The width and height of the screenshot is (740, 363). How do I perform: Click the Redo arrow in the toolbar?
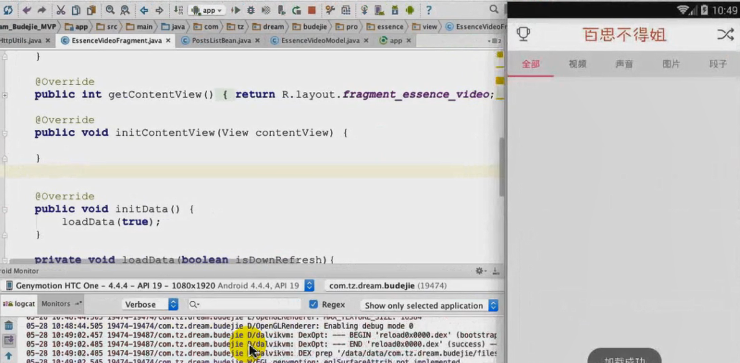(42, 10)
